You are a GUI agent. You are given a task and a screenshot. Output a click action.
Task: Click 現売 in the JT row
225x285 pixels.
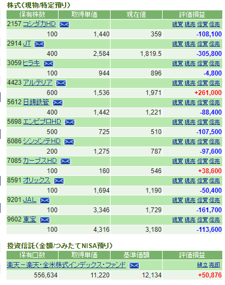click(190, 44)
